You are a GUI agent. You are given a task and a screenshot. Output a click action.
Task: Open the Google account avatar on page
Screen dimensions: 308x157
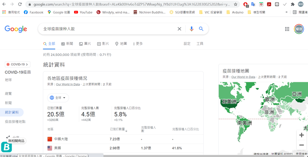(x=299, y=29)
